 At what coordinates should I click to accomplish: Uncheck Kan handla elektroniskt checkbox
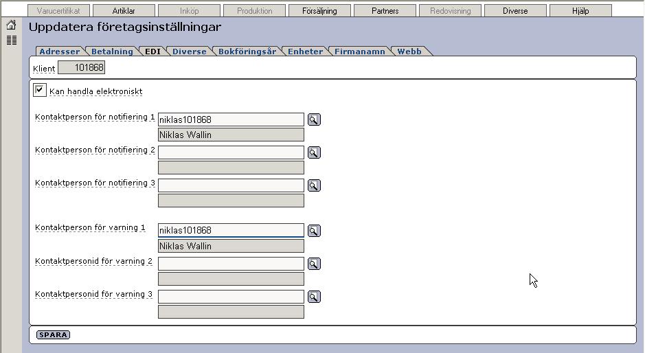(x=39, y=90)
